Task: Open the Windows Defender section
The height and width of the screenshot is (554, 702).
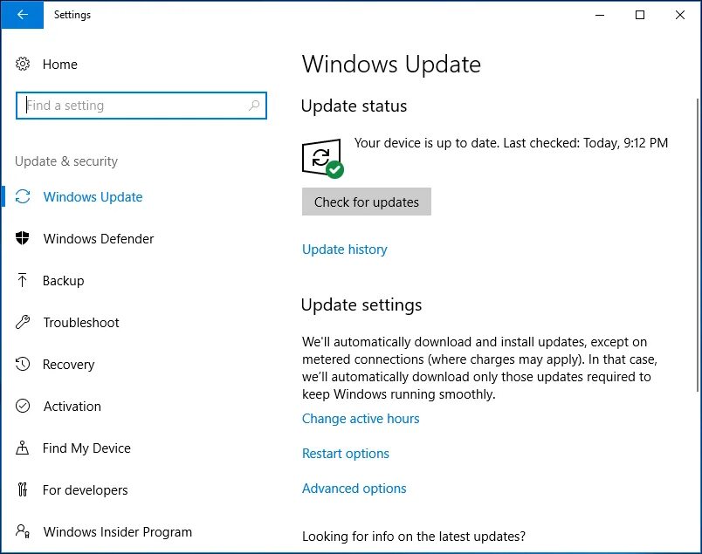Action: (x=99, y=238)
